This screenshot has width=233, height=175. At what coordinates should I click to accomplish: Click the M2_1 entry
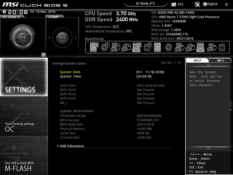(64, 103)
